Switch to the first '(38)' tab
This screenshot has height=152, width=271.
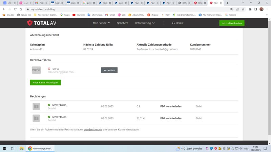point(9,3)
